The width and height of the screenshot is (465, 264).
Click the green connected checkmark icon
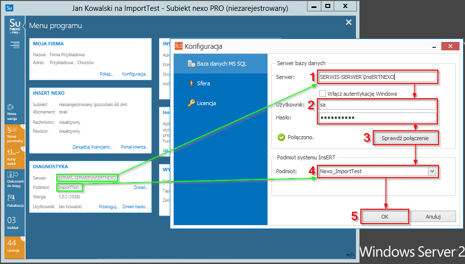click(x=281, y=137)
